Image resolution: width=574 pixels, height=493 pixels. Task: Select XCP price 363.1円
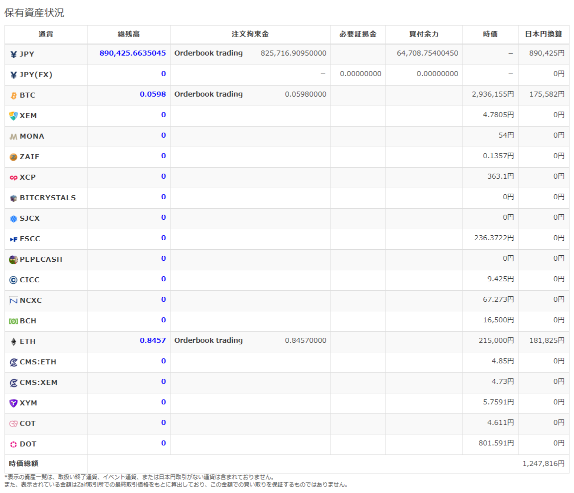tap(500, 176)
